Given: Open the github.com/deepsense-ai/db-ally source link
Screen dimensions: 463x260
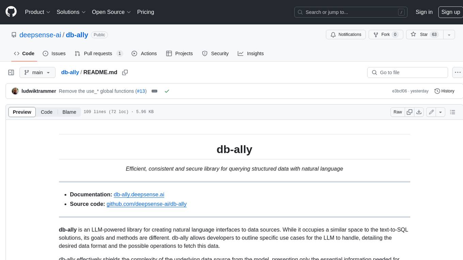Looking at the screenshot, I should click(x=147, y=204).
